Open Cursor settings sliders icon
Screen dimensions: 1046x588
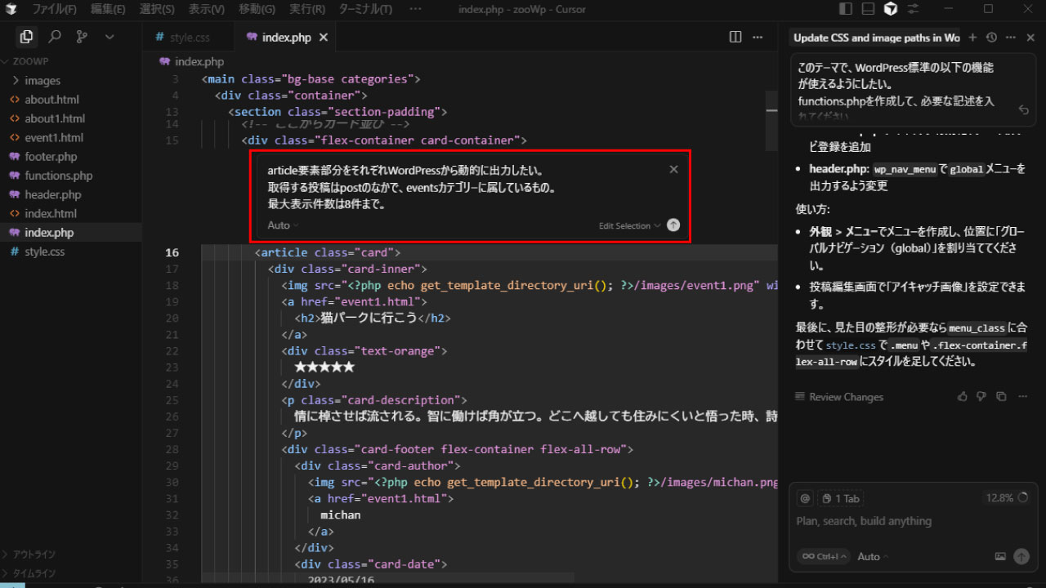(913, 9)
